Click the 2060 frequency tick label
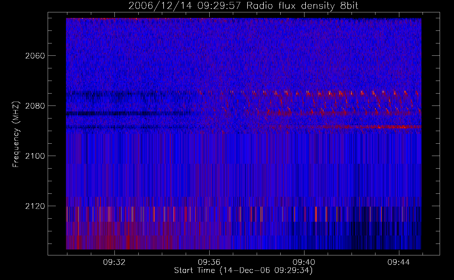Image resolution: width=454 pixels, height=280 pixels. tap(35, 56)
